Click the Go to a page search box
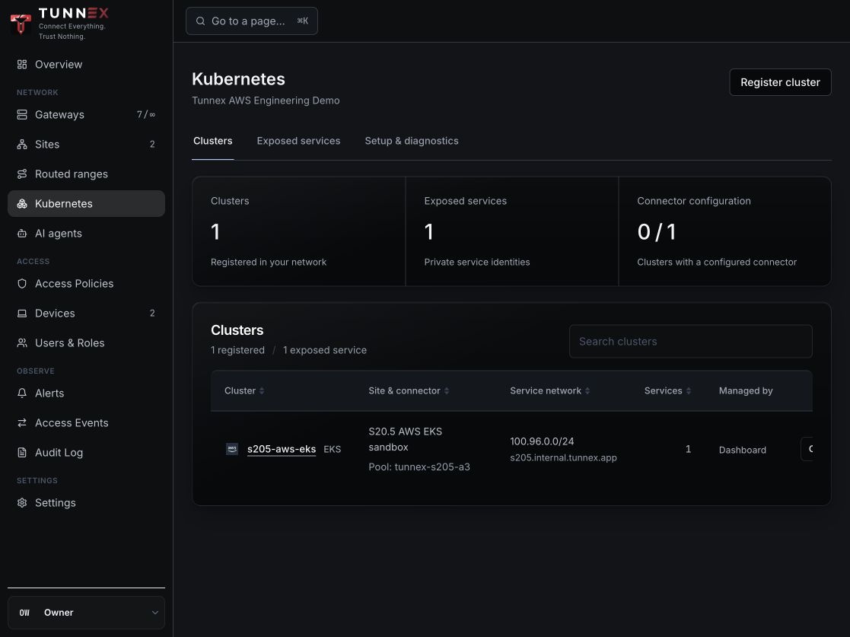 252,21
